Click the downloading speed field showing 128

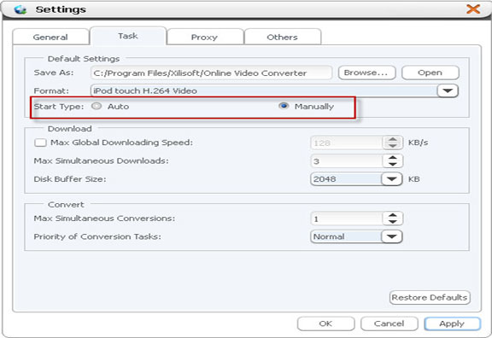pyautogui.click(x=346, y=143)
